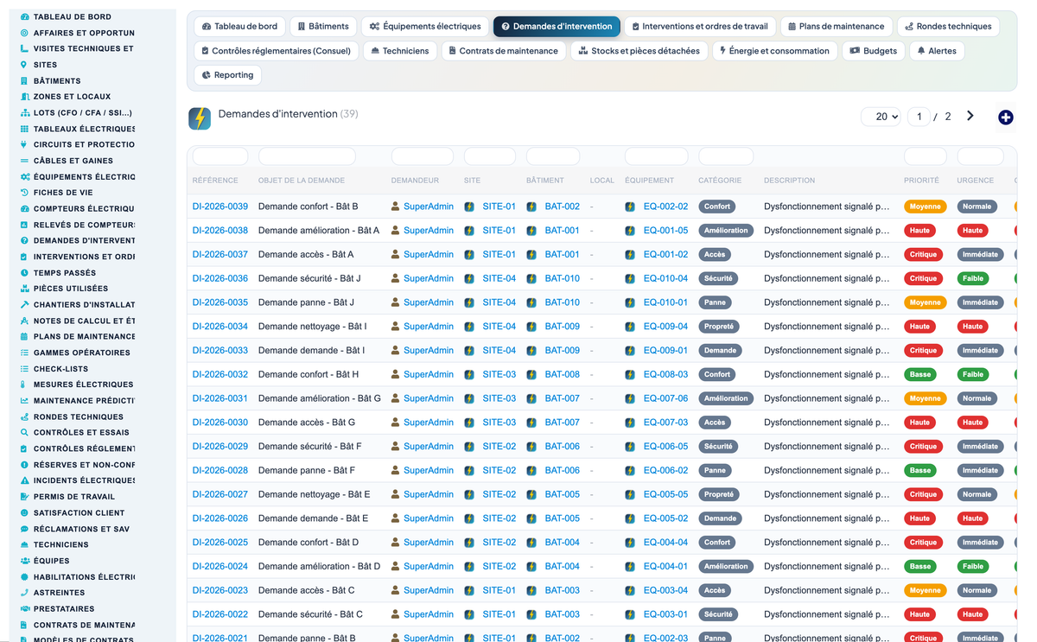
Task: Open Rondes techniques tab
Action: [x=948, y=27]
